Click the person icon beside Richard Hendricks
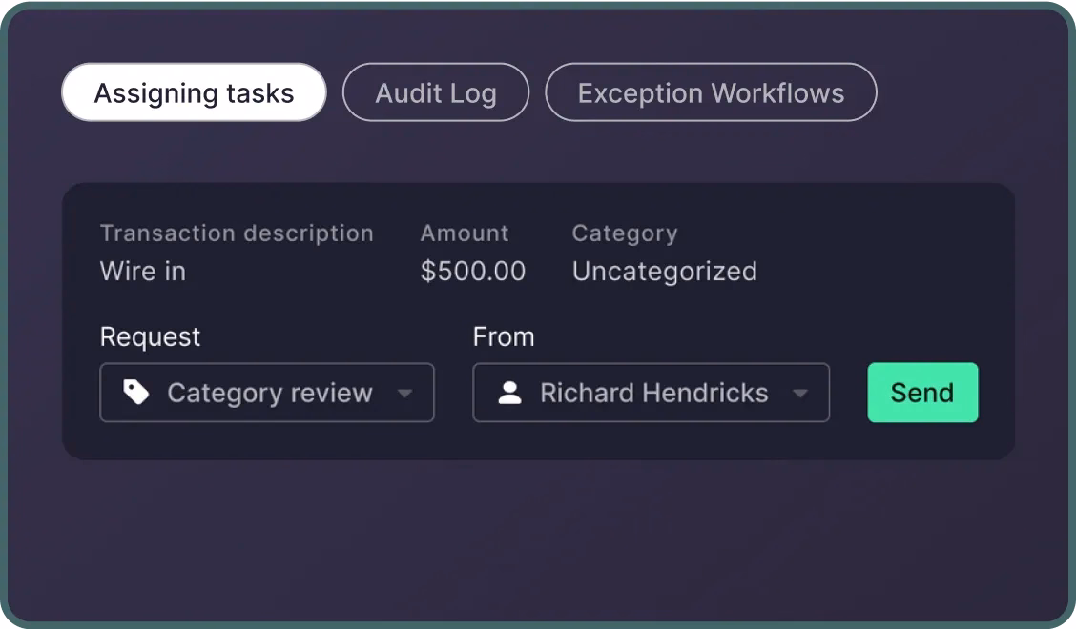The image size is (1076, 629). (x=510, y=393)
